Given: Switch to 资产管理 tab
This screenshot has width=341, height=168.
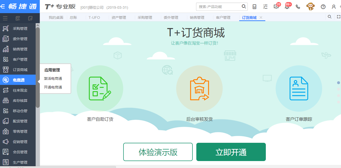Looking at the screenshot, I should point(119,17).
